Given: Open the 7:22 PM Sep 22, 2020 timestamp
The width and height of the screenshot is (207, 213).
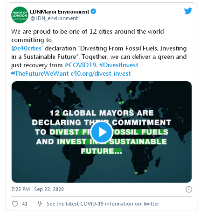Looking at the screenshot, I should pos(38,189).
